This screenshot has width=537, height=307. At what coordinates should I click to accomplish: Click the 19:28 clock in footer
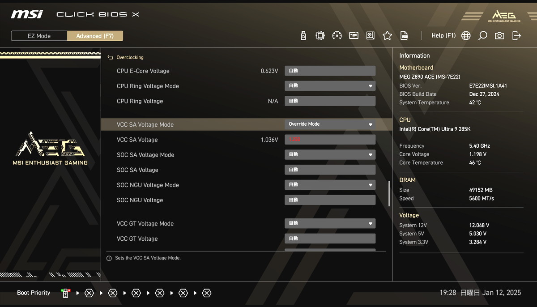coord(447,293)
